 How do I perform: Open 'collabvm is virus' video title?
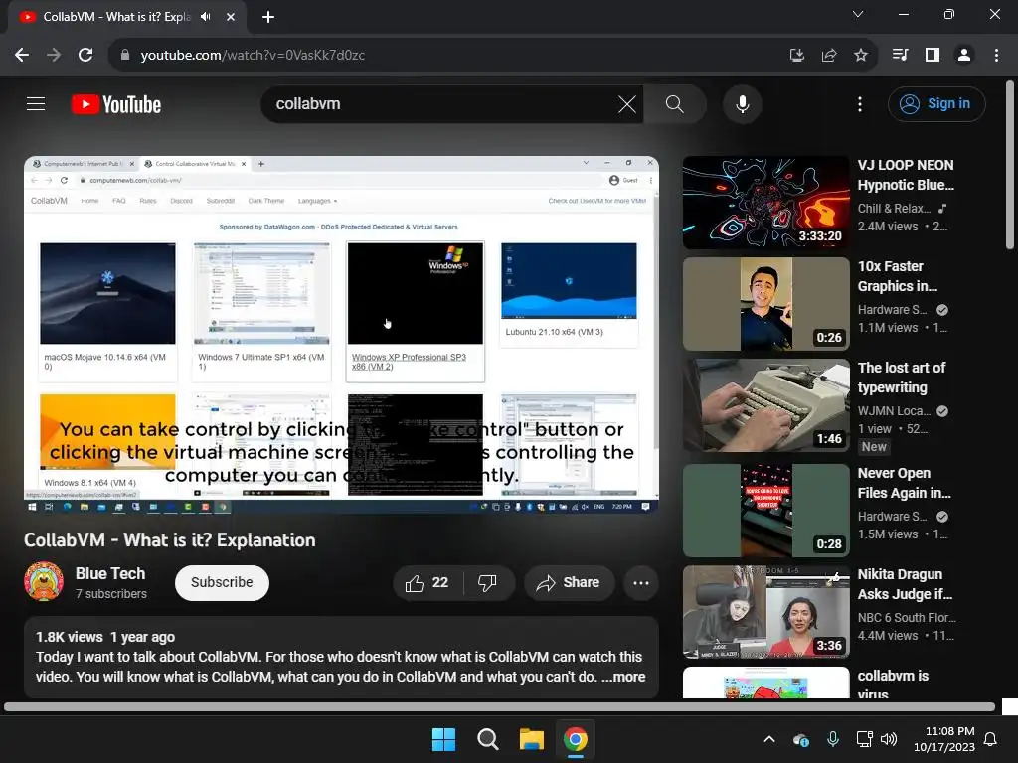point(893,686)
